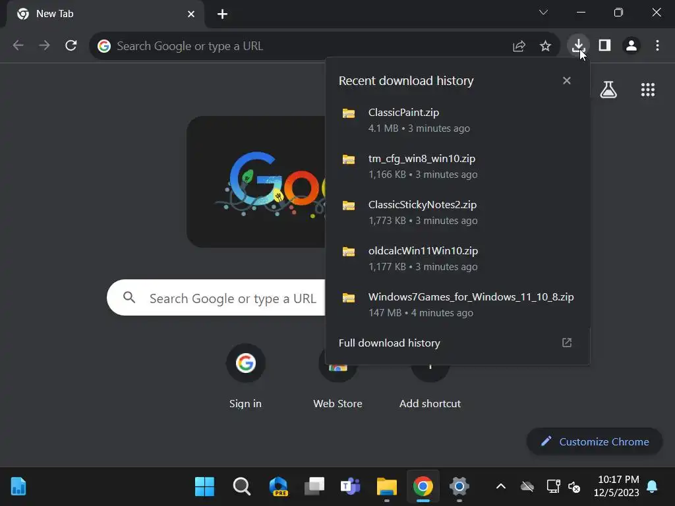
Task: Open oldcalcWin11Win10.zip download entry
Action: pos(457,258)
